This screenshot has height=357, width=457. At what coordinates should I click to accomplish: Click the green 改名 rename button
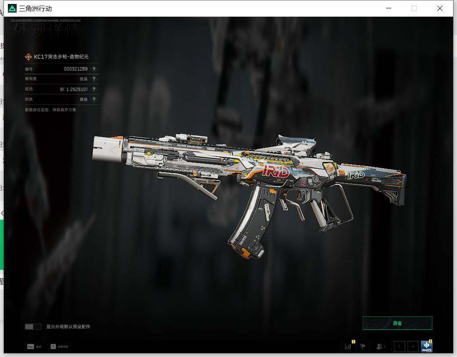(x=397, y=323)
